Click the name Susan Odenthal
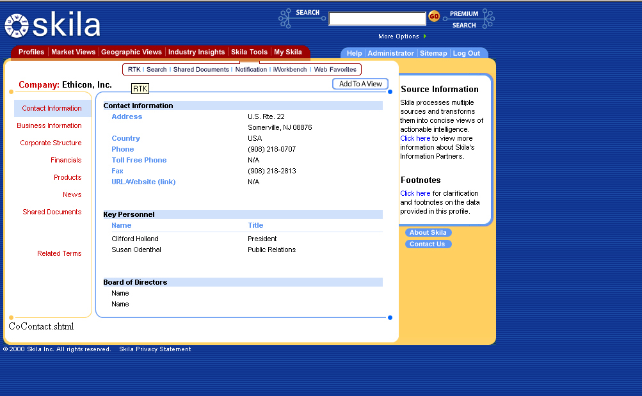The width and height of the screenshot is (642, 396). click(136, 249)
